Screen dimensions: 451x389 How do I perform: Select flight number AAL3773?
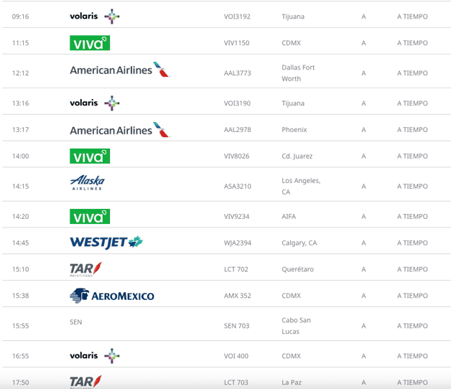tap(237, 73)
